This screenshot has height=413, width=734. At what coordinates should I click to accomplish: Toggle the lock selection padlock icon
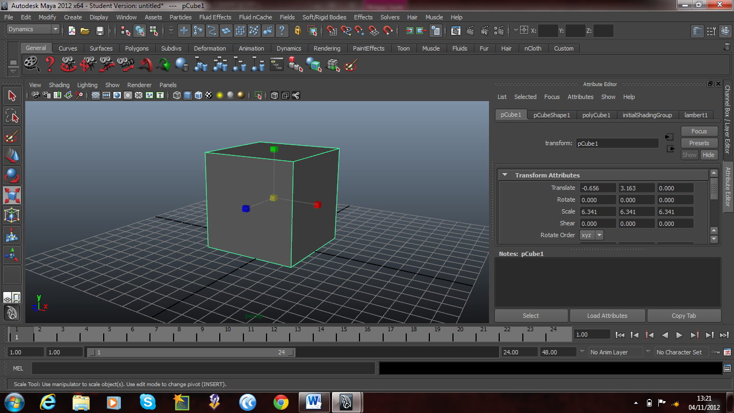(x=298, y=31)
